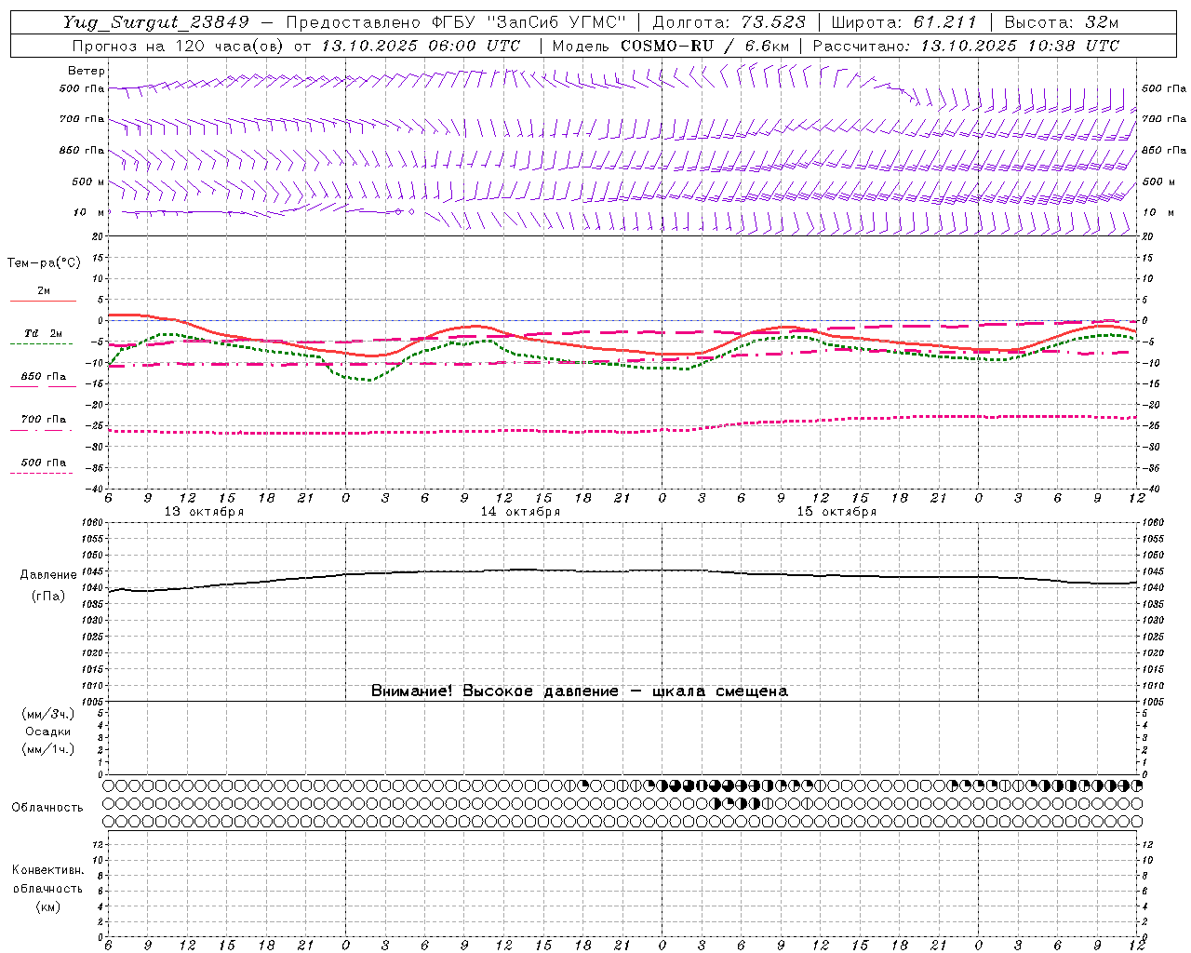This screenshot has width=1191, height=953.
Task: Click the Облачность row label
Action: pyautogui.click(x=47, y=808)
